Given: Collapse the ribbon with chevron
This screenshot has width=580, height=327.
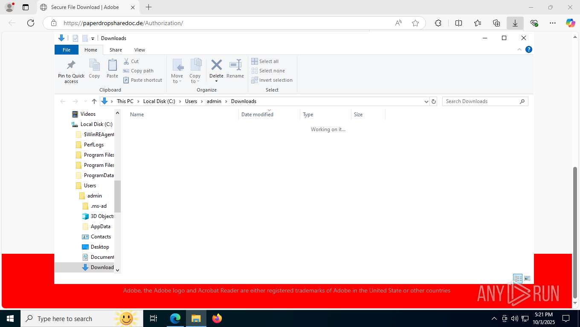Looking at the screenshot, I should 519,49.
